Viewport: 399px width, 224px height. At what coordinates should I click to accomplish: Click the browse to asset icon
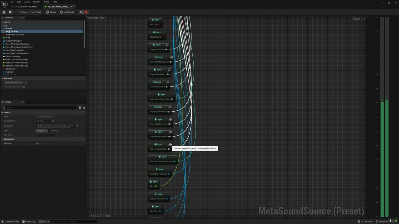[x=11, y=12]
